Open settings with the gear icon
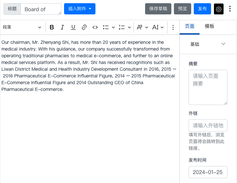The image size is (237, 183). point(219,9)
